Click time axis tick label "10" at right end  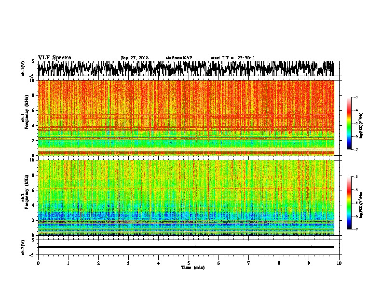[x=339, y=263]
